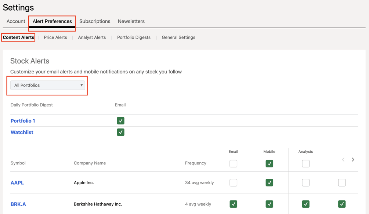This screenshot has width=369, height=214.
Task: Enable Email alerts for AAPL
Action: pos(233,182)
